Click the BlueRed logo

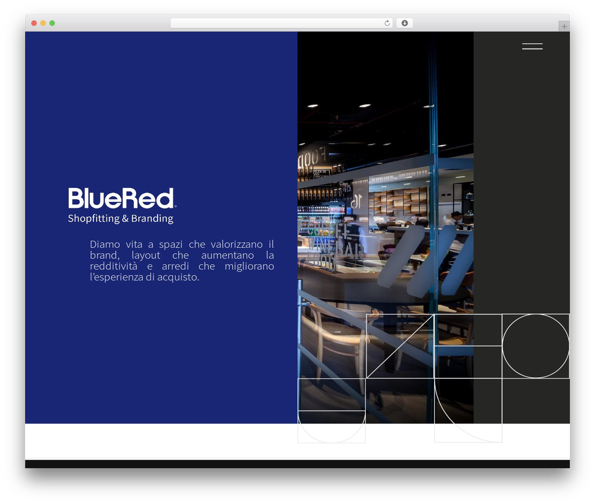tap(122, 199)
